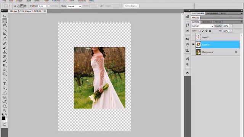
Task: Open the Layers panel options menu
Action: (x=241, y=22)
